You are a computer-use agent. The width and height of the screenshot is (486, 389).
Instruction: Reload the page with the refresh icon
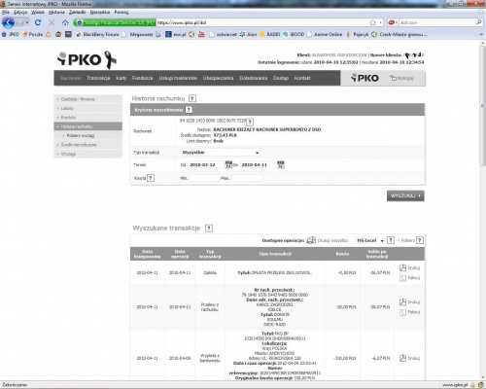38,22
